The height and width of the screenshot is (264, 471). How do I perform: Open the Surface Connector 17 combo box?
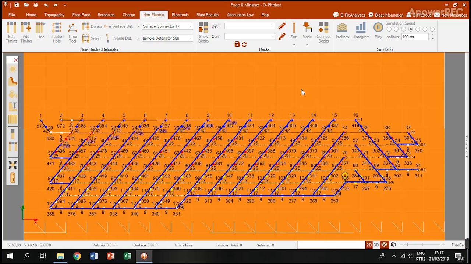(x=167, y=26)
